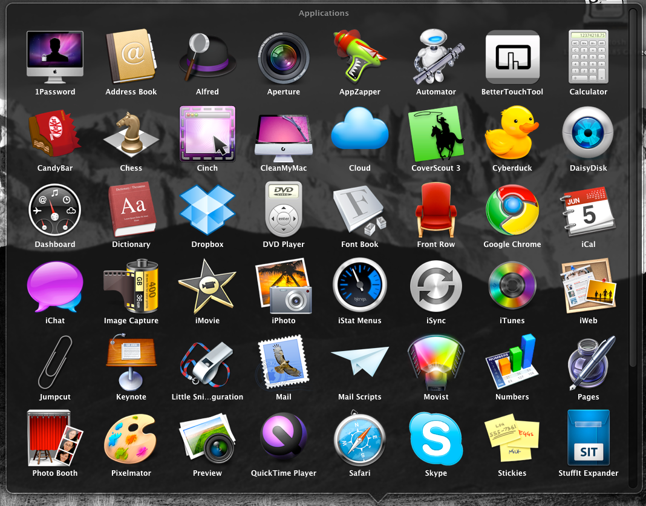Launch Skype

(x=436, y=438)
